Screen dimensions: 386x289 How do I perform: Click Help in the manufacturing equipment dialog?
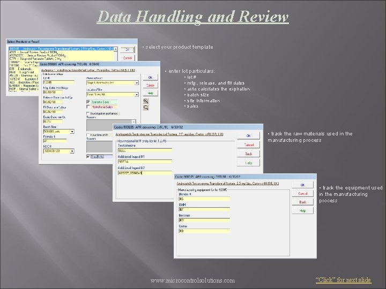(x=303, y=211)
